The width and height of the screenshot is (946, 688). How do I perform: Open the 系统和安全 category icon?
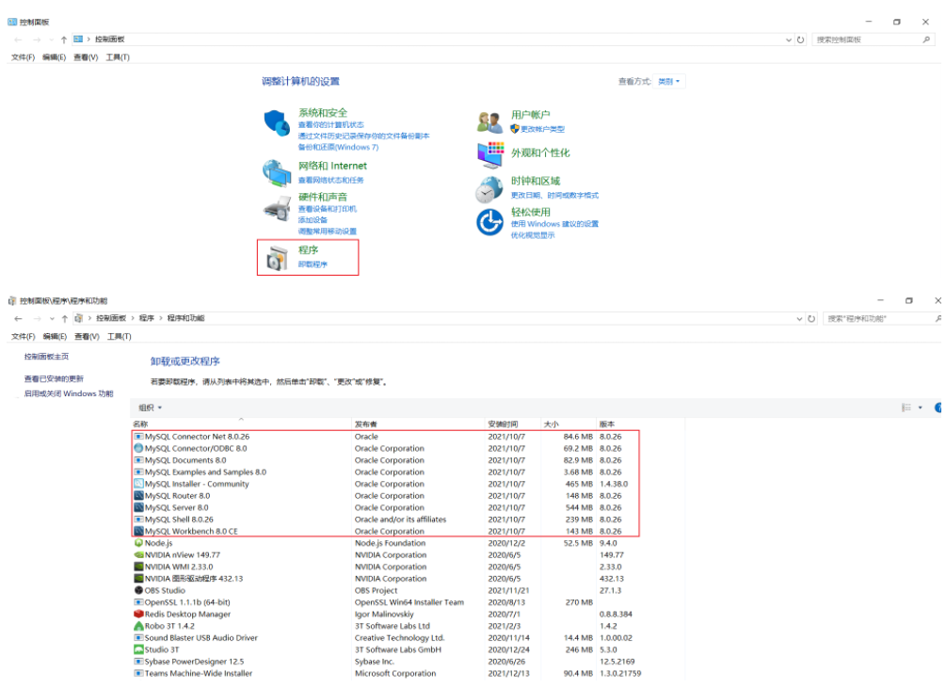[277, 122]
